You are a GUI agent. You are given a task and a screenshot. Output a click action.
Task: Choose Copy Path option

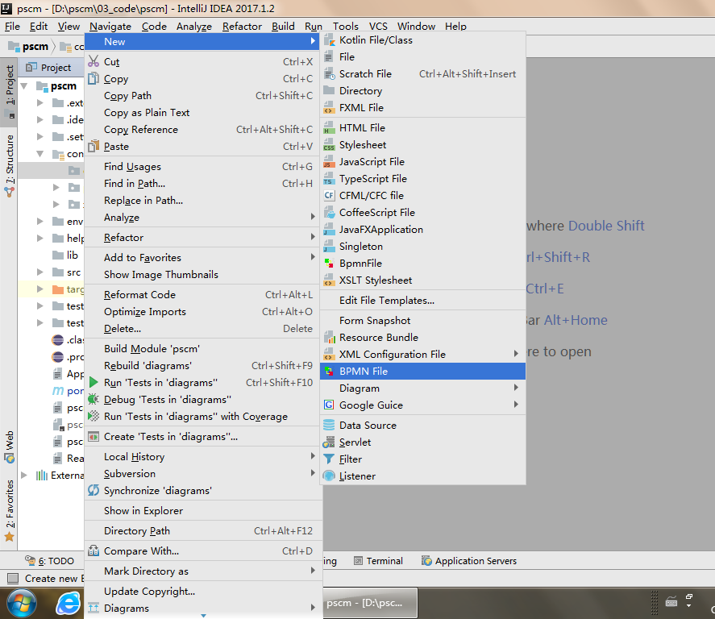point(203,96)
